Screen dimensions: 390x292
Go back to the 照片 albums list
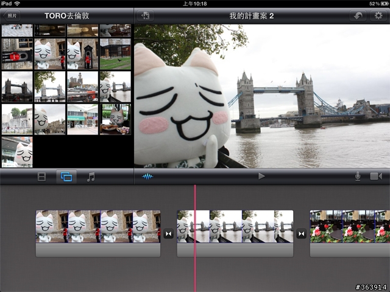(x=12, y=16)
